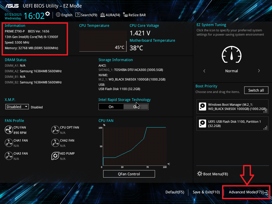
Task: Open QFan Control
Action: pyautogui.click(x=129, y=174)
